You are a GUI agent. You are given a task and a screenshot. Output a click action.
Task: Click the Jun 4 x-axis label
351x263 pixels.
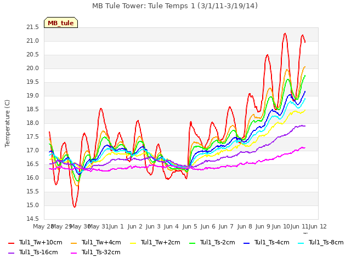point(171,226)
